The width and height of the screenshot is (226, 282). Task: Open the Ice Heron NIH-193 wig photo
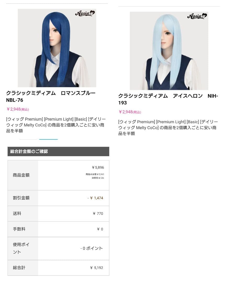coord(169,51)
